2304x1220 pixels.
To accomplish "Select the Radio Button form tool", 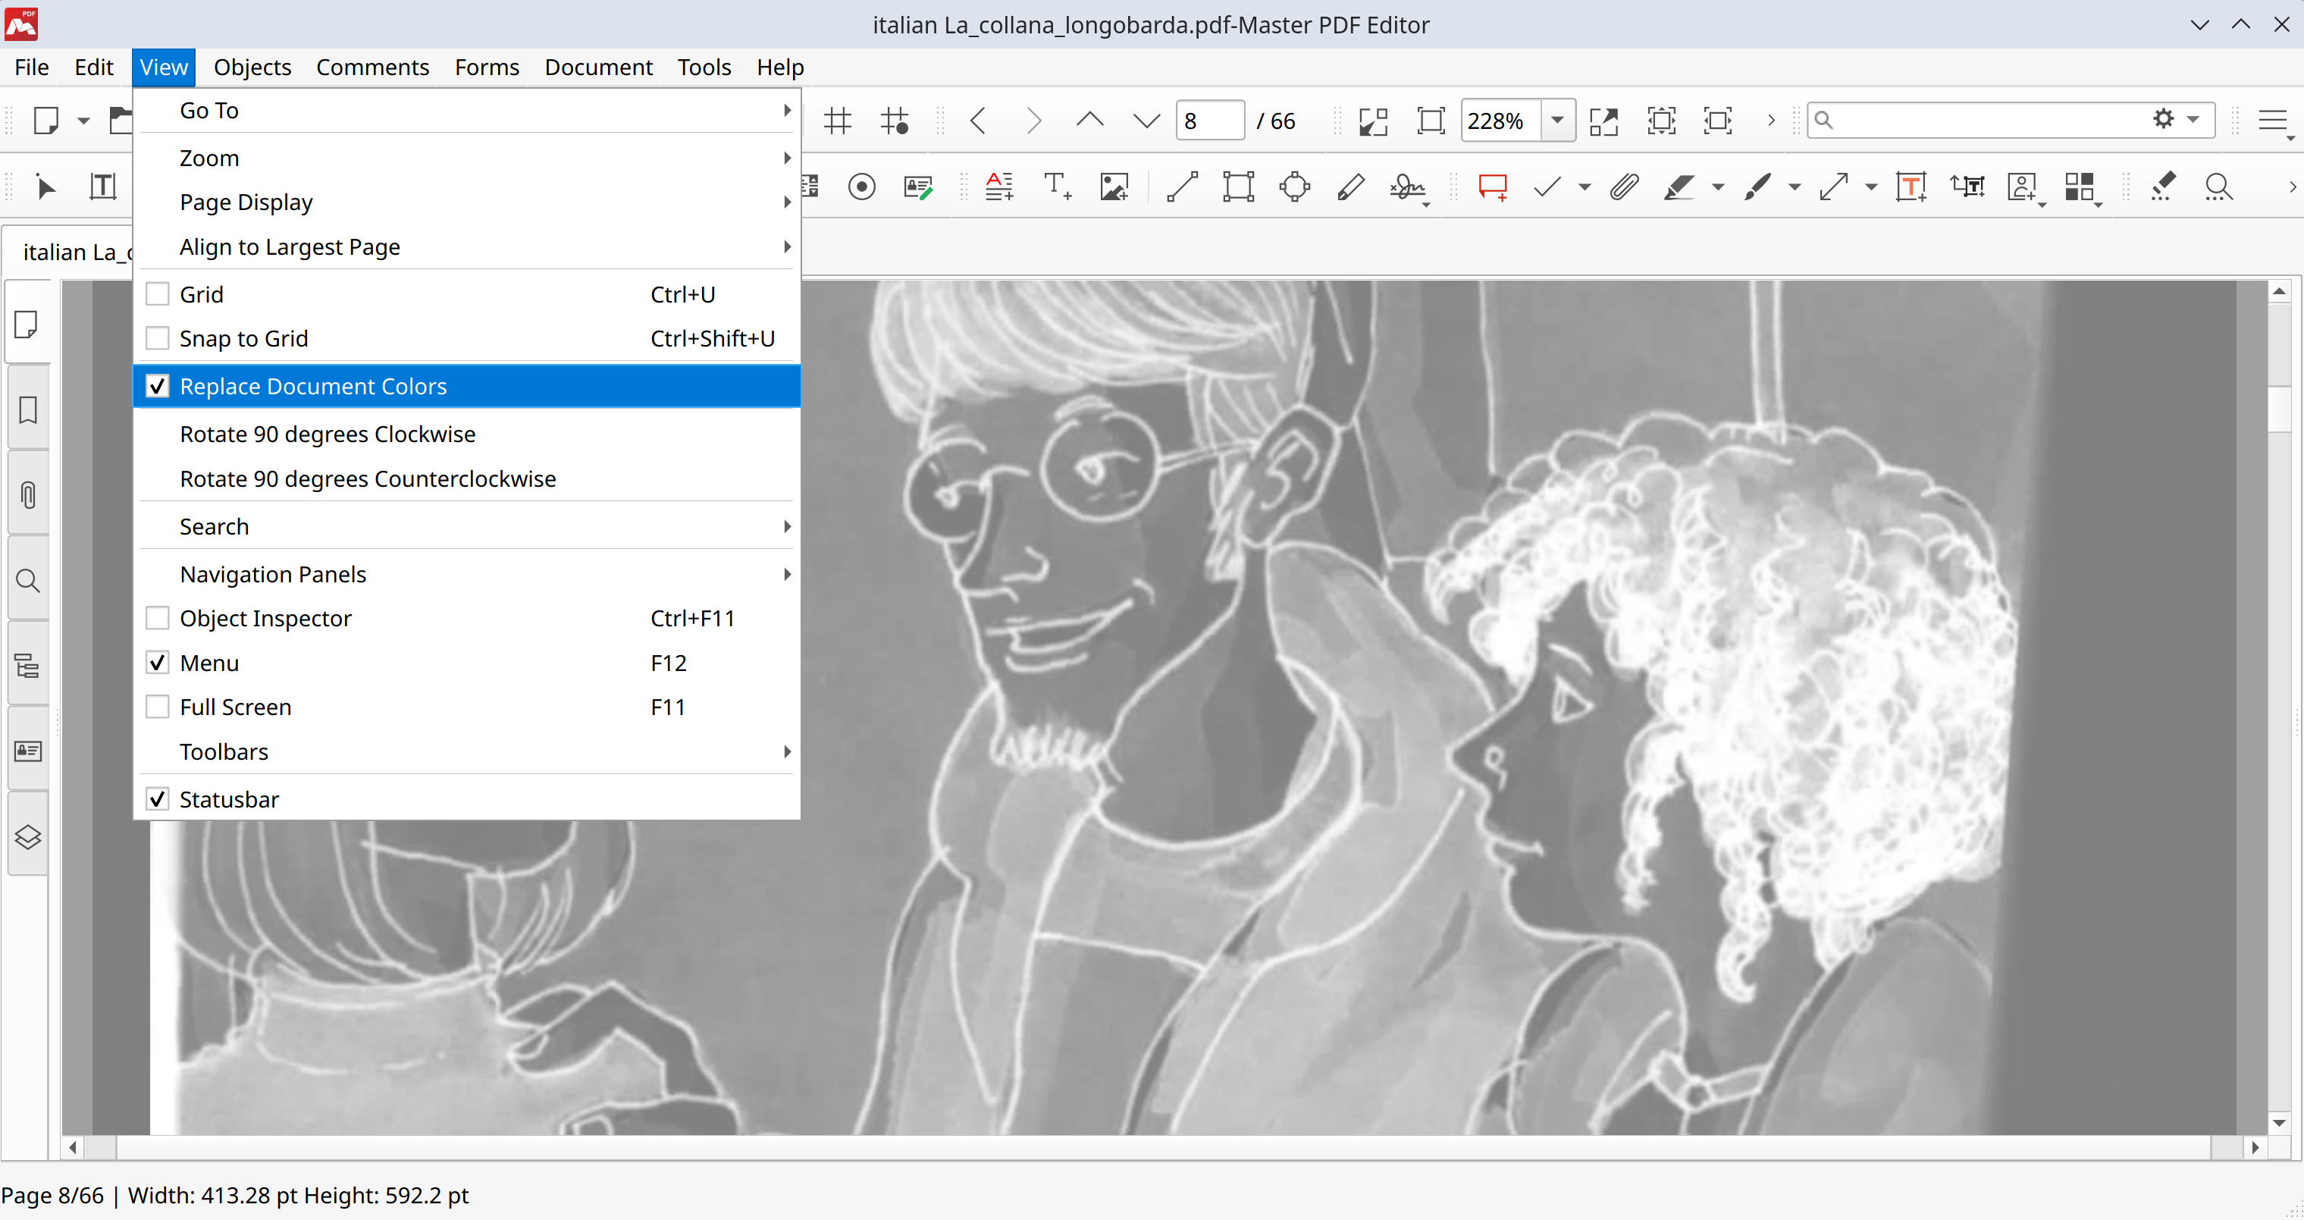I will 861,186.
